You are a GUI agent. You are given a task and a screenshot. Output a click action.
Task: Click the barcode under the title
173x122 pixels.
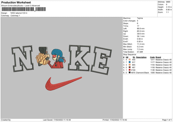click(x=23, y=9)
